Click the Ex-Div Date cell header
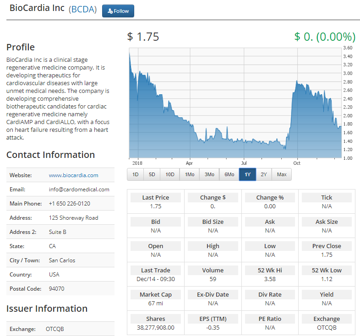The image size is (360, 336). click(x=213, y=295)
